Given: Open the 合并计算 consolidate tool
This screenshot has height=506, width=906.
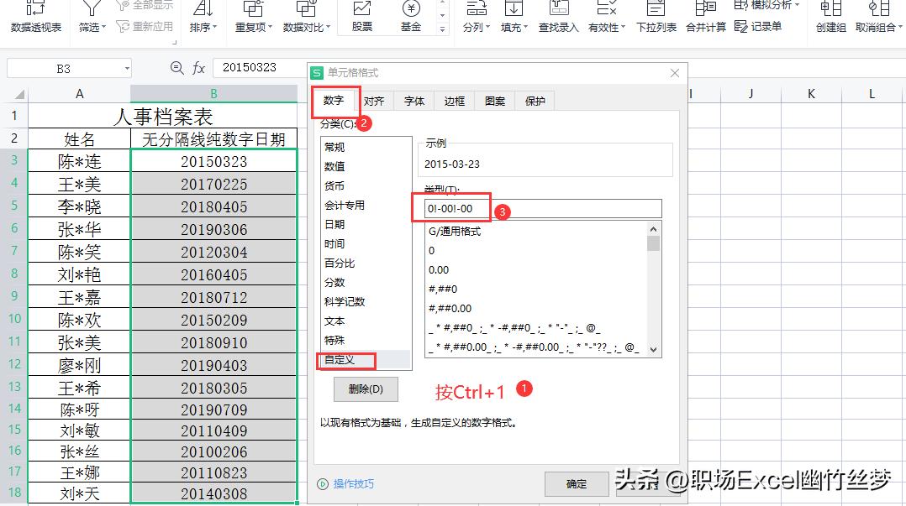Looking at the screenshot, I should point(706,18).
